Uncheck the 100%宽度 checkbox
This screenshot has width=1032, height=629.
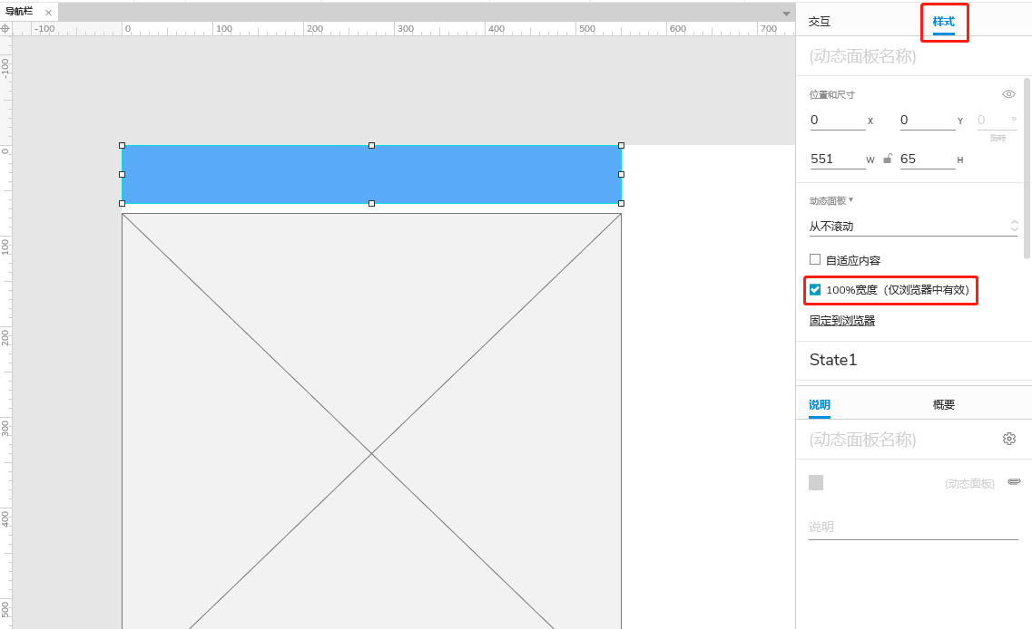(x=815, y=290)
